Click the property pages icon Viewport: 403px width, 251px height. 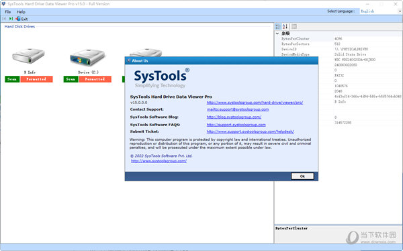tap(294, 26)
